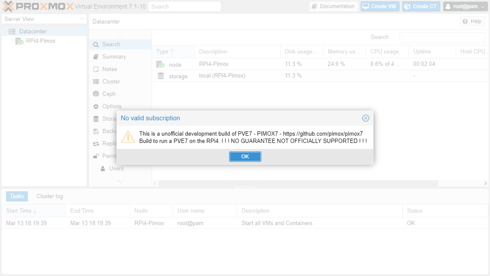Click OK in the subscription dialog
490x276 pixels.
pos(245,157)
